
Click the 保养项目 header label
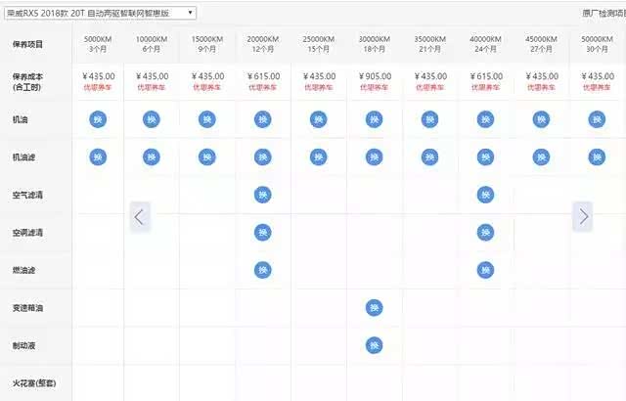point(27,44)
